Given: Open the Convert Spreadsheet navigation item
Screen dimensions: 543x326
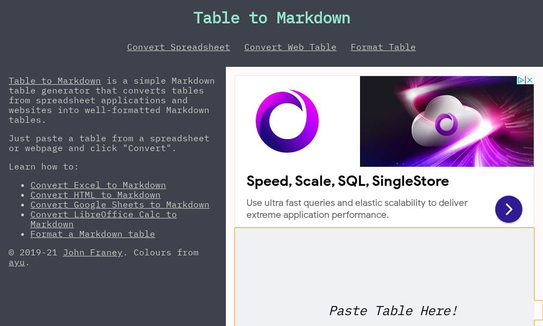Looking at the screenshot, I should pos(179,47).
